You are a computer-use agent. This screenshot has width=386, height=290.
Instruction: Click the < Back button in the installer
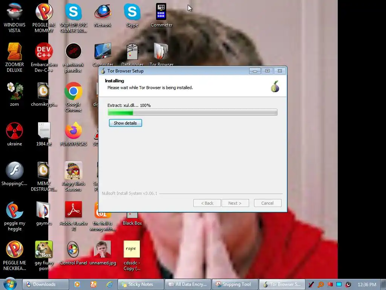[x=207, y=203]
